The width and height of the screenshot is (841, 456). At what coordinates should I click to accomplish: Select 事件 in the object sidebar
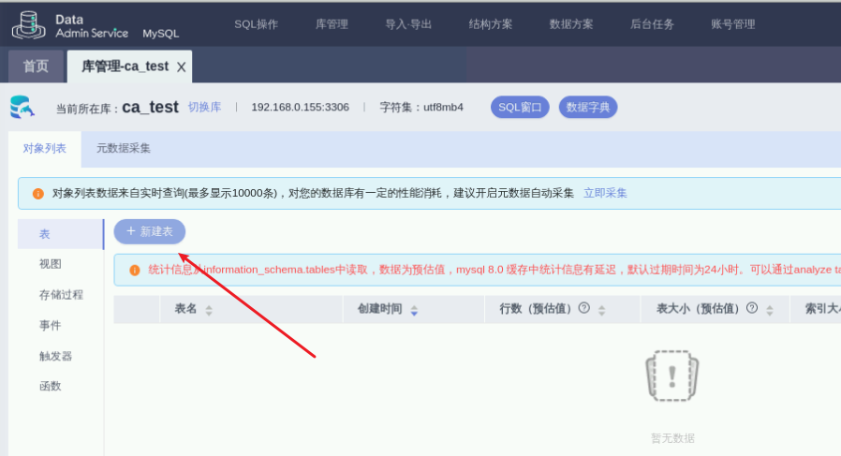(x=51, y=325)
